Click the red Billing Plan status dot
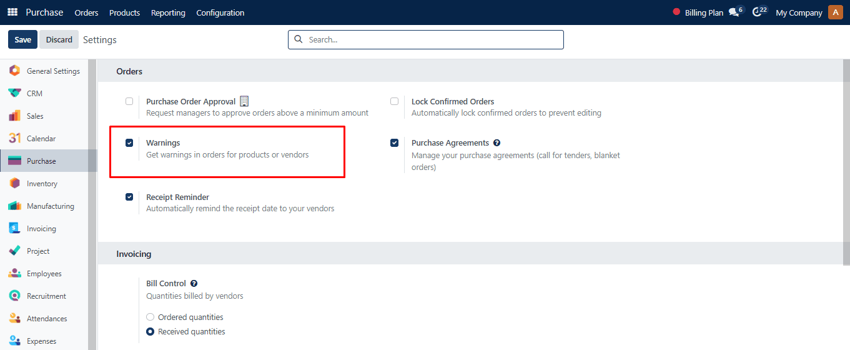The image size is (850, 350). 676,12
